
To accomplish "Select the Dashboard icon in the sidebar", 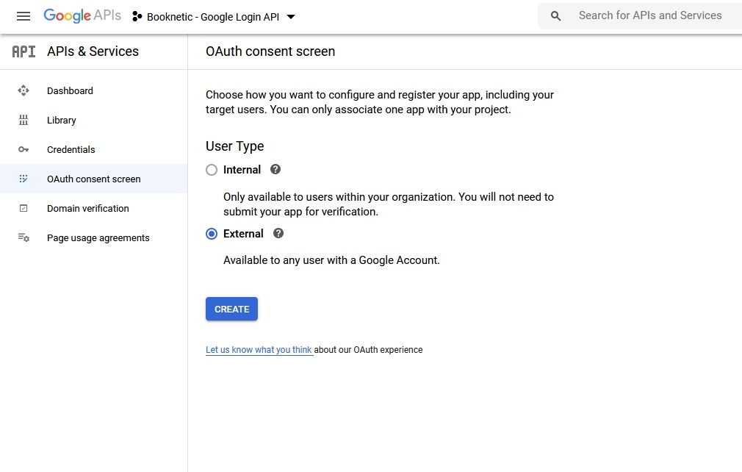I will (x=24, y=90).
